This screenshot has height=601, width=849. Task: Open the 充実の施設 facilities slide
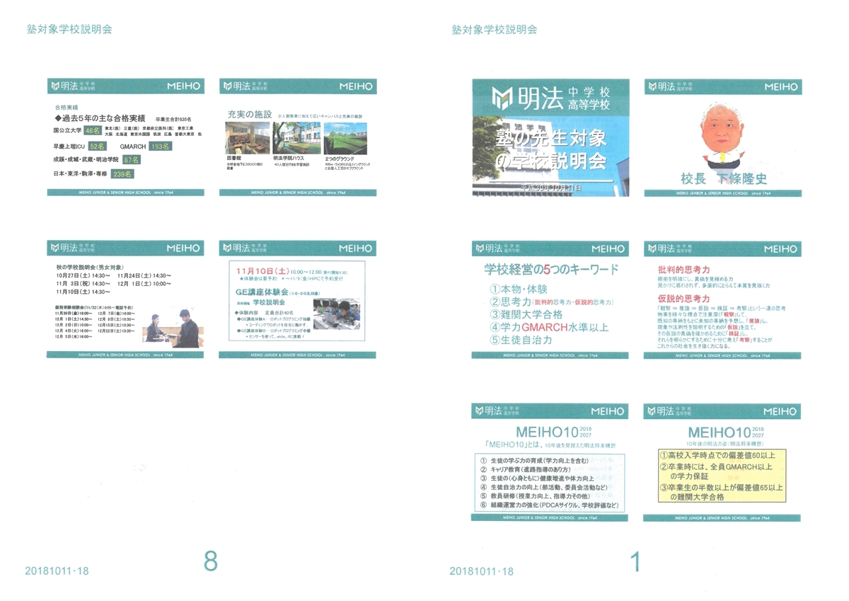298,137
